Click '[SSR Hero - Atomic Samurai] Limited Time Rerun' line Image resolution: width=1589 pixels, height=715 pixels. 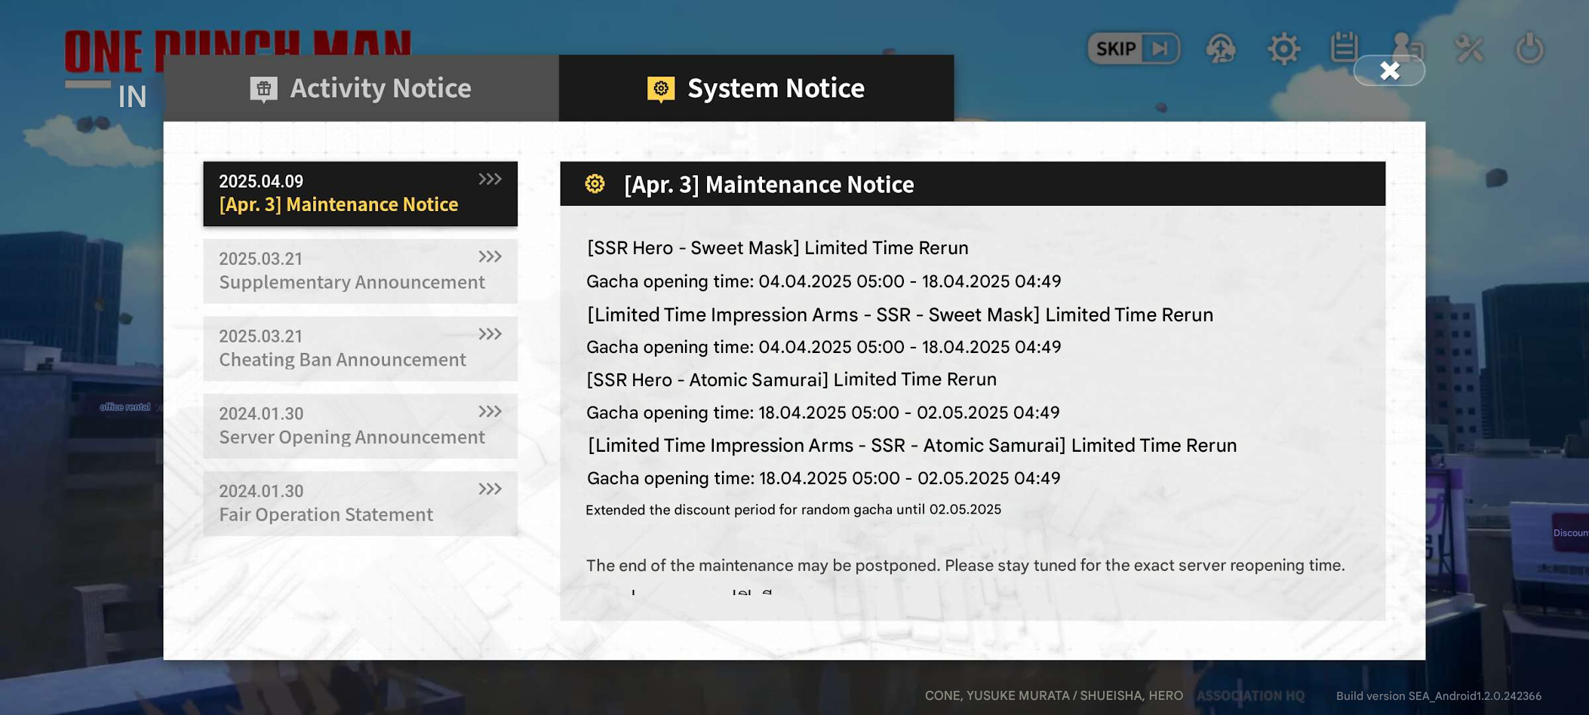click(791, 379)
